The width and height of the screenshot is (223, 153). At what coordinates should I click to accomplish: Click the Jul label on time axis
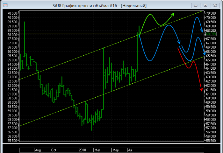[x=130, y=150]
